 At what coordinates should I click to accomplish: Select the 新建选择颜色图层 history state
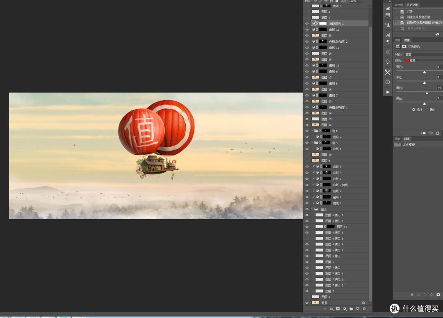(x=418, y=17)
